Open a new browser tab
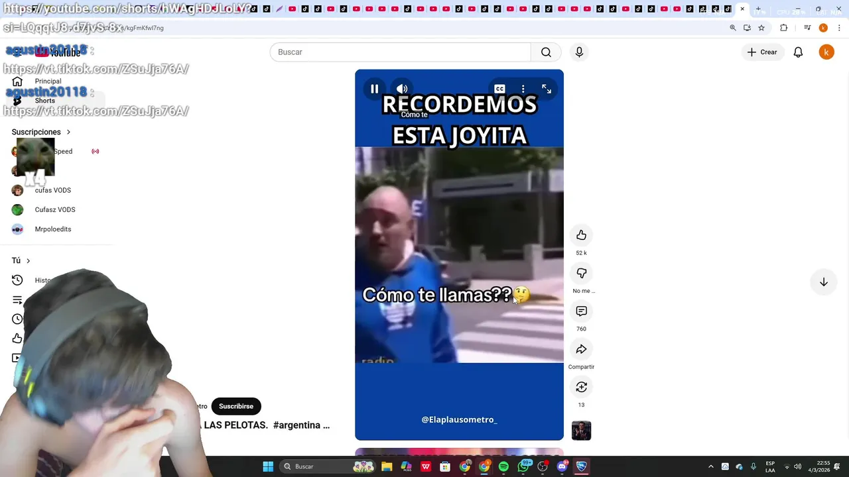This screenshot has width=849, height=477. point(758,9)
